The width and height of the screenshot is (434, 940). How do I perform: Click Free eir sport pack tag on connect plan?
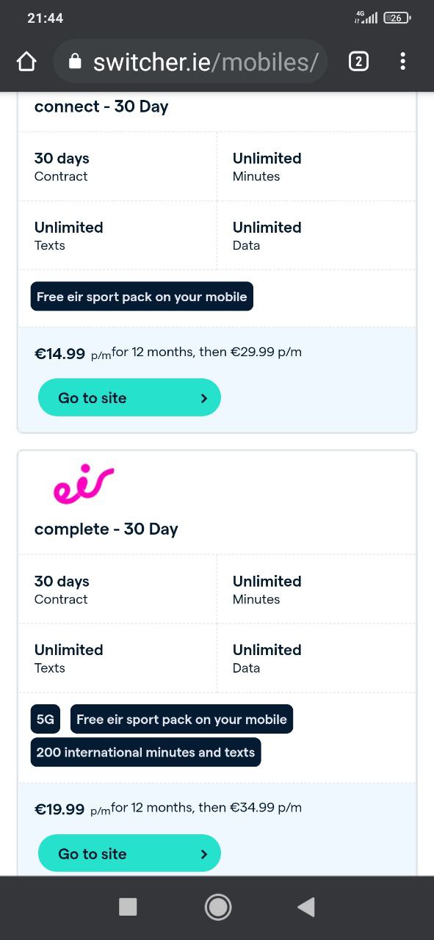(142, 297)
